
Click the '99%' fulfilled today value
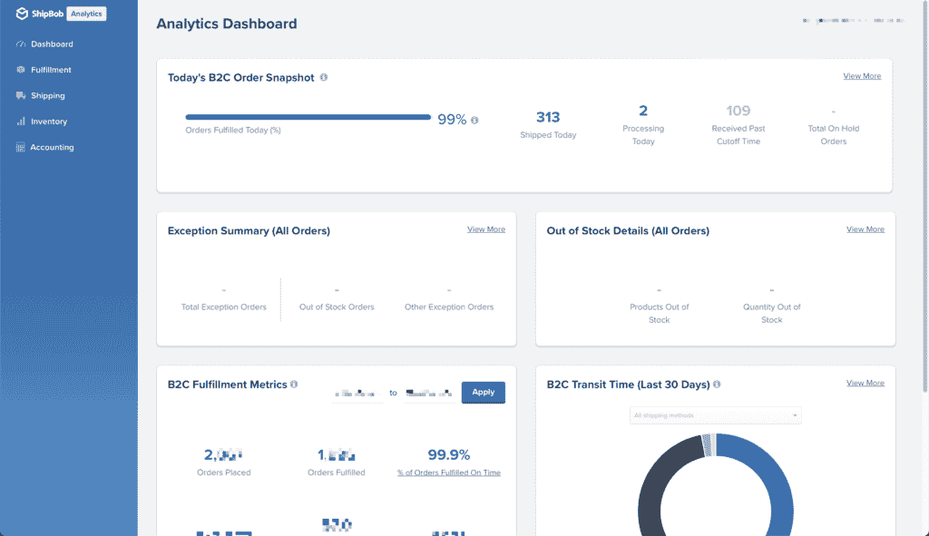tap(452, 120)
